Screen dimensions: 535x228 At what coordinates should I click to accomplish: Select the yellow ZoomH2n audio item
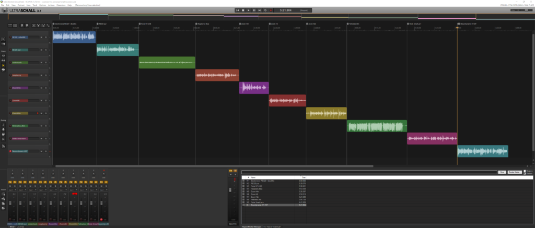327,113
